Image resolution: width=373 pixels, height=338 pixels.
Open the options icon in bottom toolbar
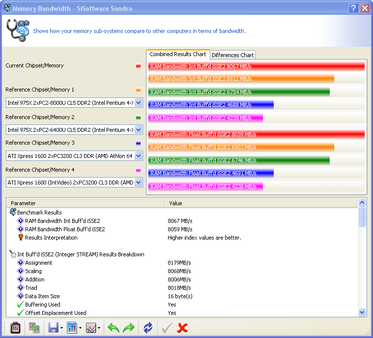15,328
